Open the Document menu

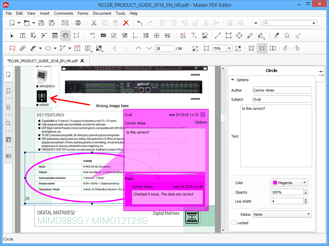(102, 13)
